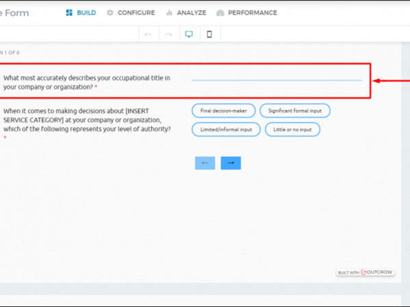The image size is (410, 307).
Task: Click the left arrow back button
Action: (205, 163)
